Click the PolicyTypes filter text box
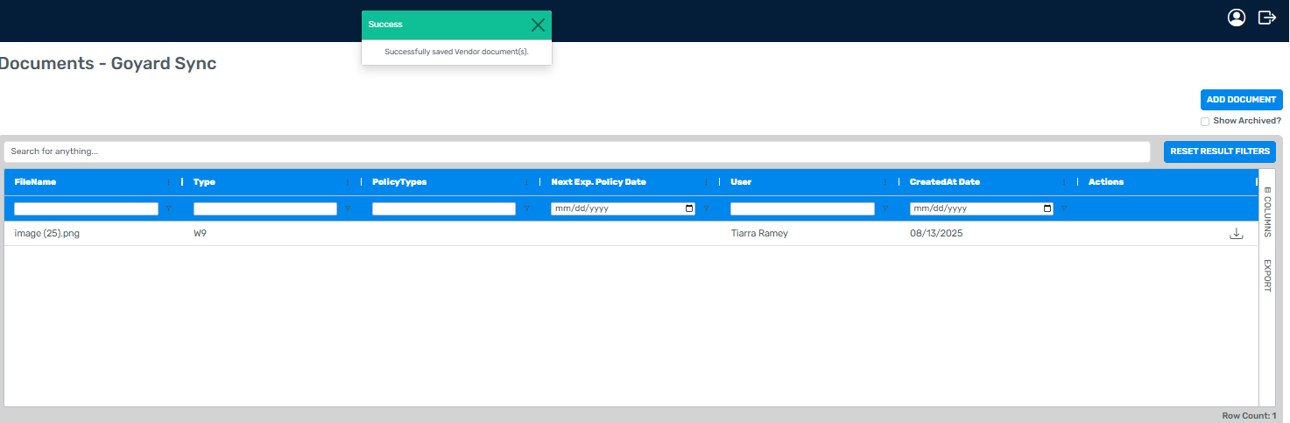1290x423 pixels. point(444,209)
